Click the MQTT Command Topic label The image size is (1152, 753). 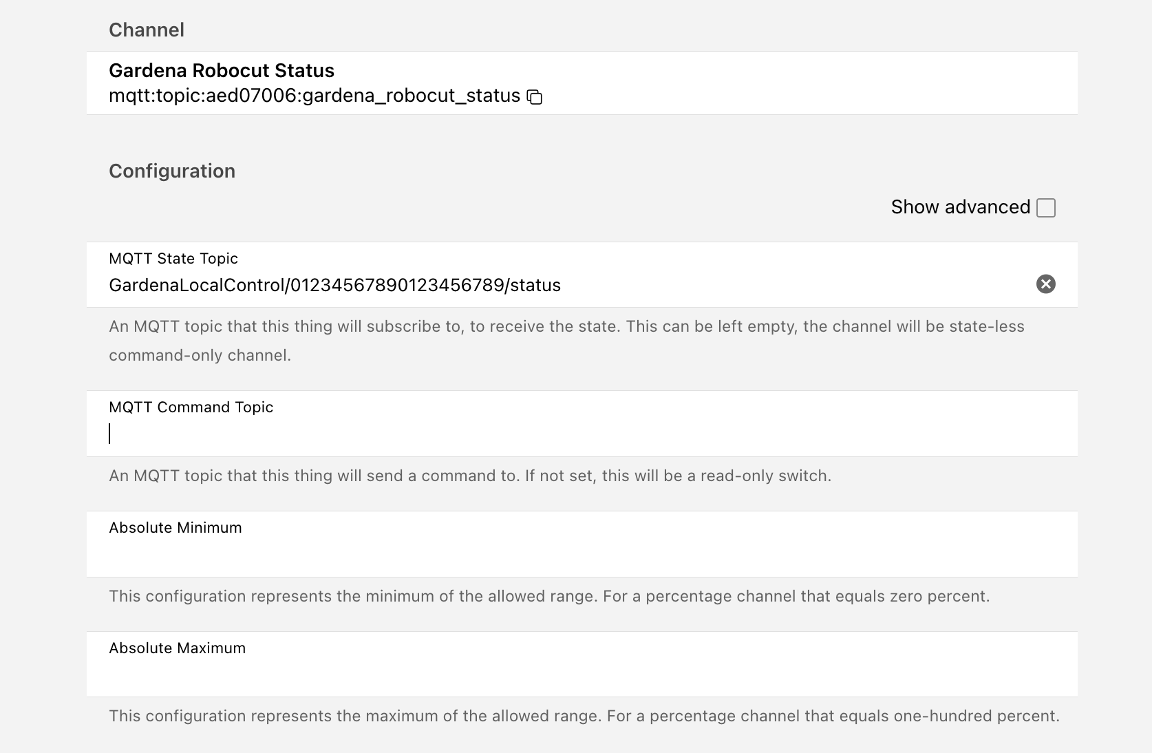pos(191,407)
